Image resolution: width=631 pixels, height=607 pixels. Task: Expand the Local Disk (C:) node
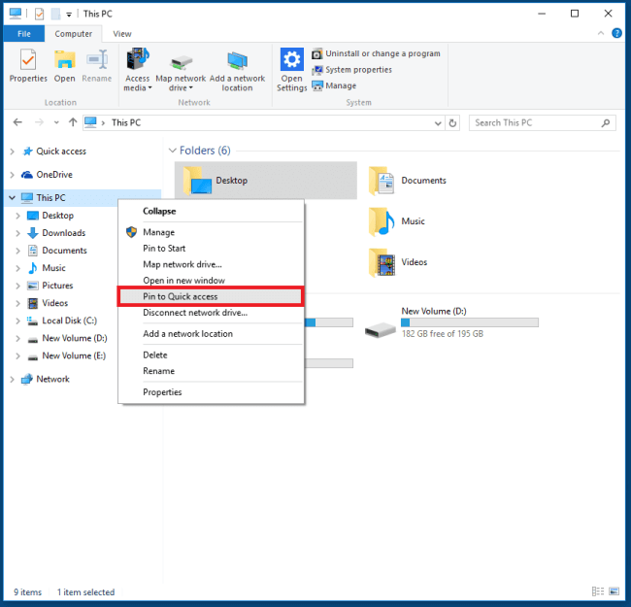17,320
